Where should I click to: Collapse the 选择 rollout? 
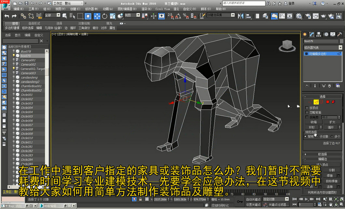pos(323,97)
